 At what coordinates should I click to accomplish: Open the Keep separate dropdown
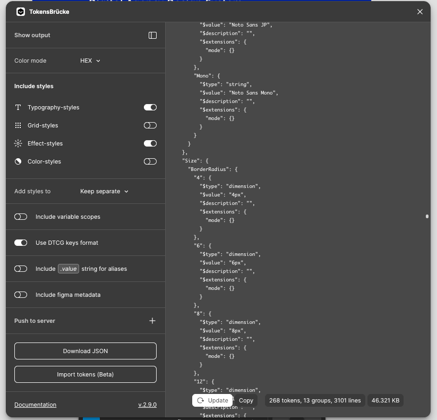point(104,191)
